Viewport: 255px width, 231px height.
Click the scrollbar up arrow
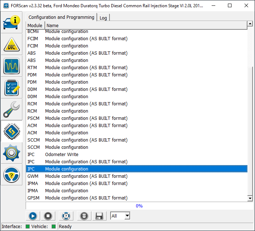250,24
